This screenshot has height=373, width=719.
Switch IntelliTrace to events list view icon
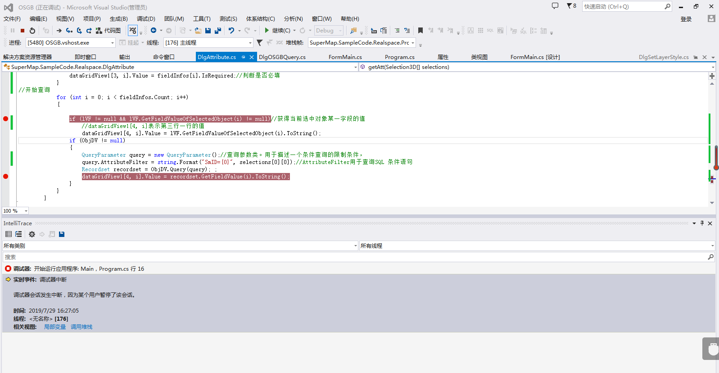tap(9, 234)
